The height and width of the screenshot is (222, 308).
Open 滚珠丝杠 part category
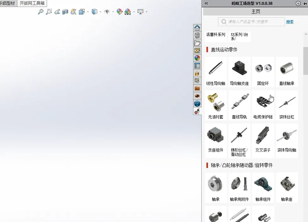tap(287, 105)
